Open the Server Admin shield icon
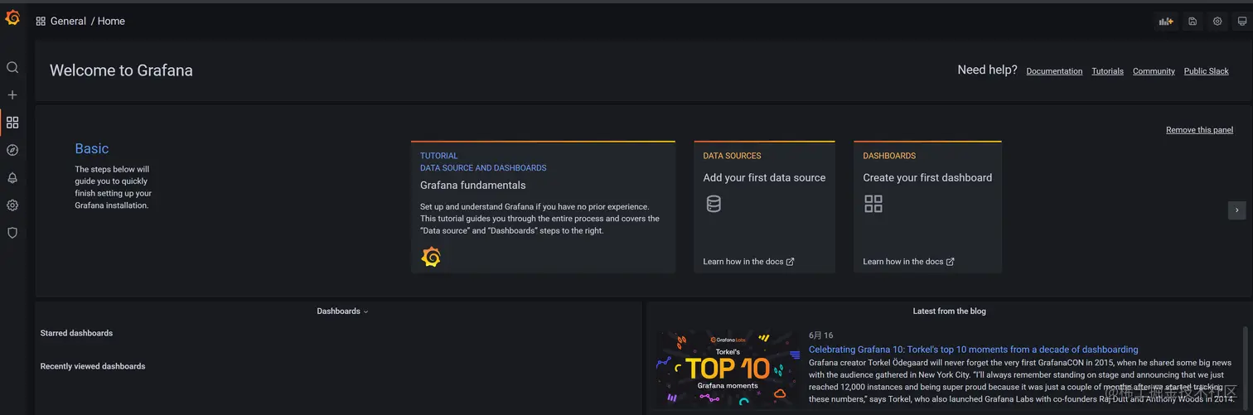 (12, 233)
